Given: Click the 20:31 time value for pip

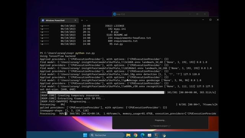Looking at the screenshot, I should 87,32.
